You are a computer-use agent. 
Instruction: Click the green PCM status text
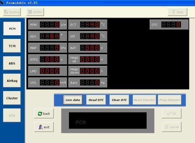pos(81,122)
